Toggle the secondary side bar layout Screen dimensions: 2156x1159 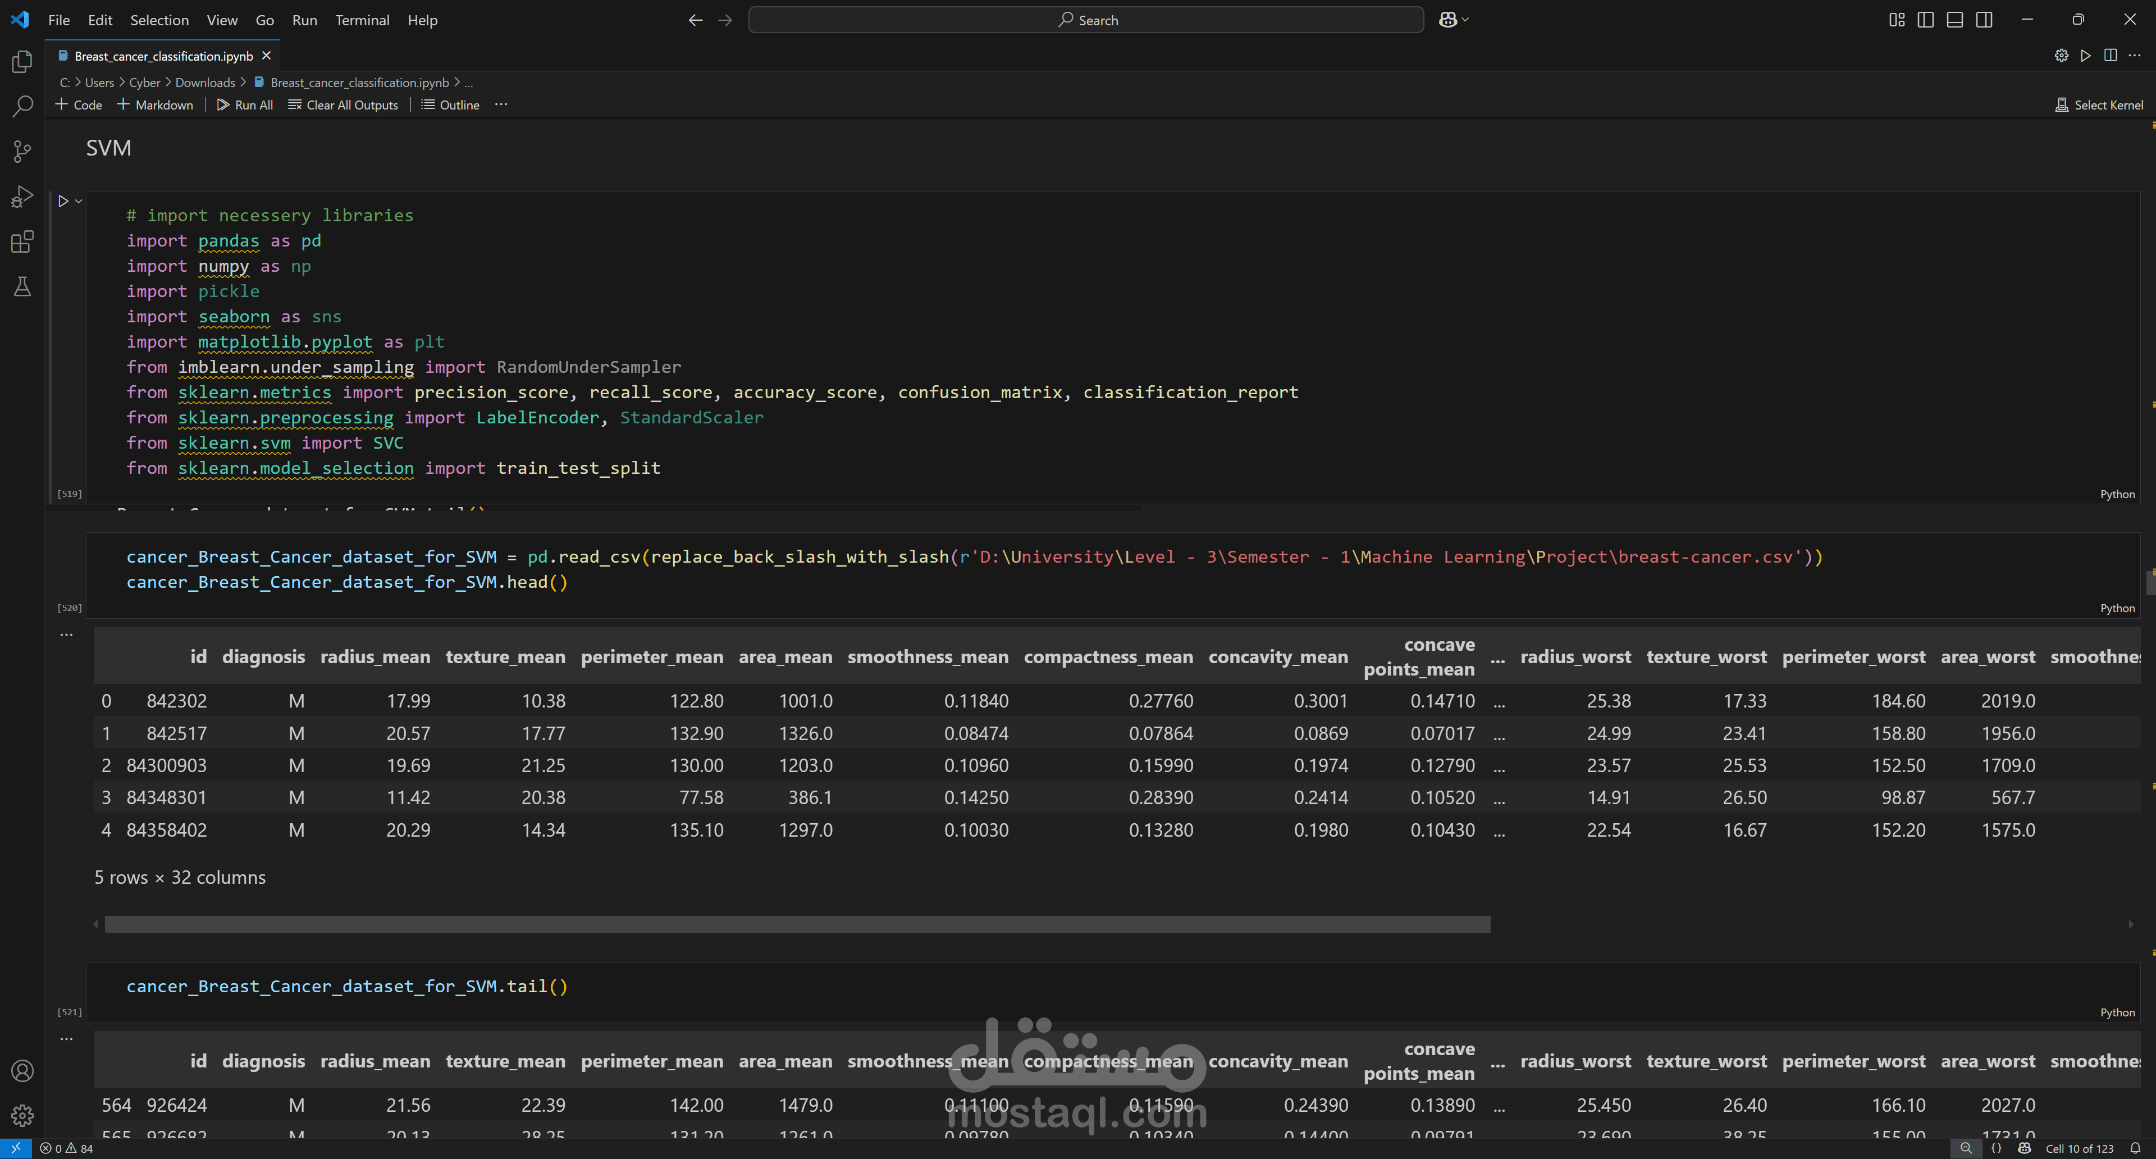(x=1984, y=20)
